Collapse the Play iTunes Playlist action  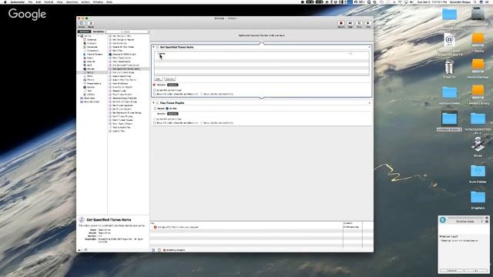154,102
